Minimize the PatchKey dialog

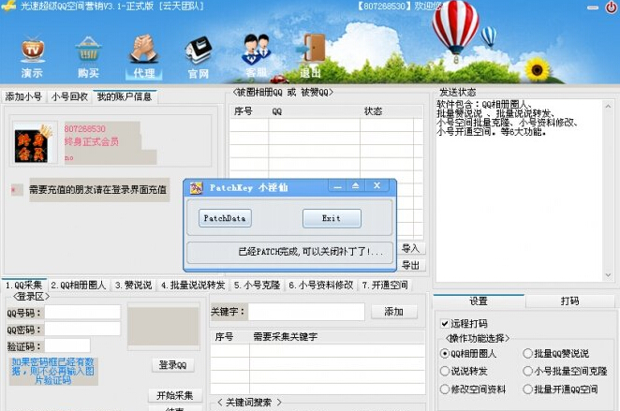click(337, 186)
